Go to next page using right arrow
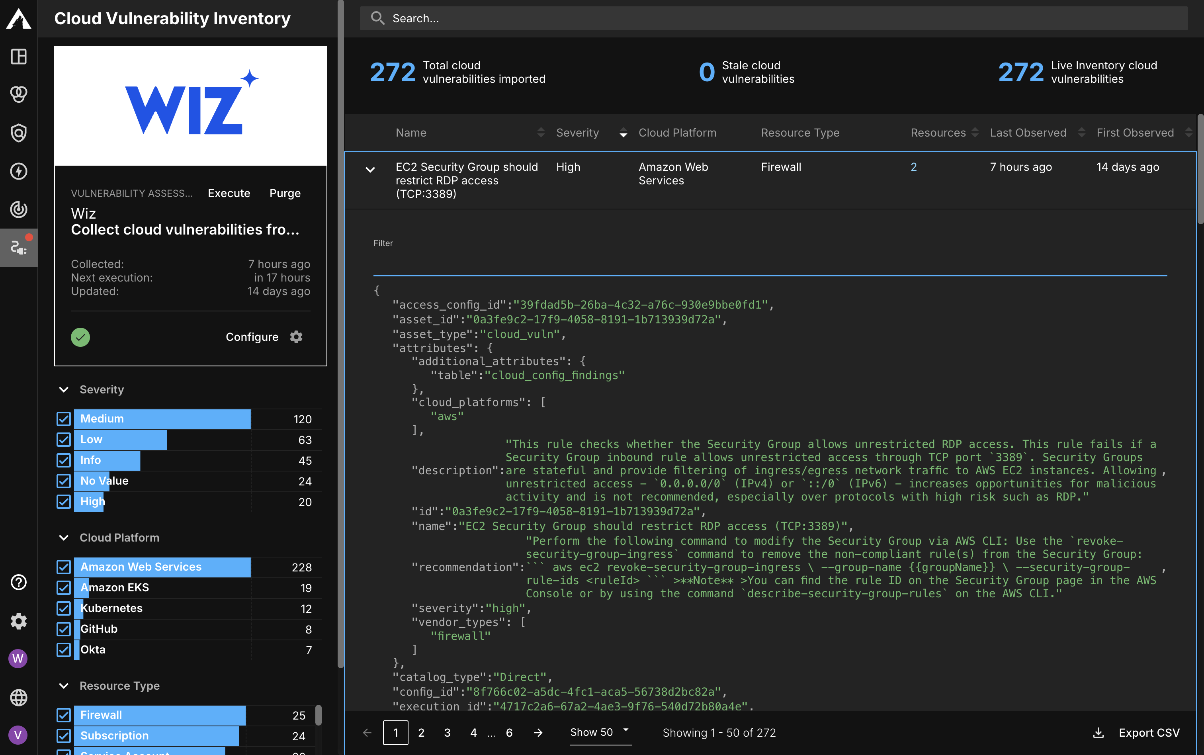The height and width of the screenshot is (755, 1204). coord(538,733)
